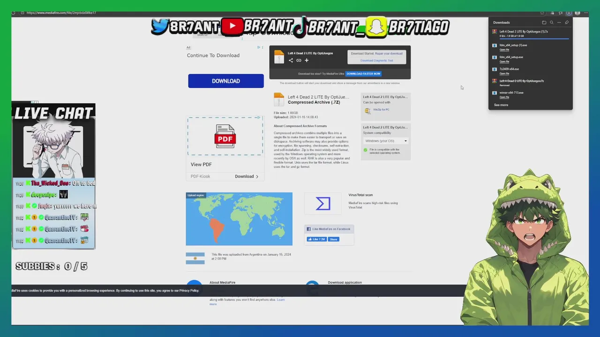Viewport: 600px width, 337px height.
Task: Click the Facebook Share button
Action: (333, 239)
